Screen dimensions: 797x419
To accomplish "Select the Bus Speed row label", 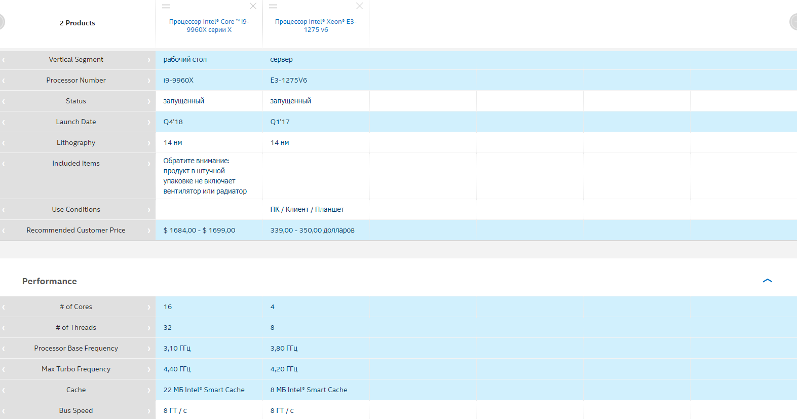I will tap(76, 410).
